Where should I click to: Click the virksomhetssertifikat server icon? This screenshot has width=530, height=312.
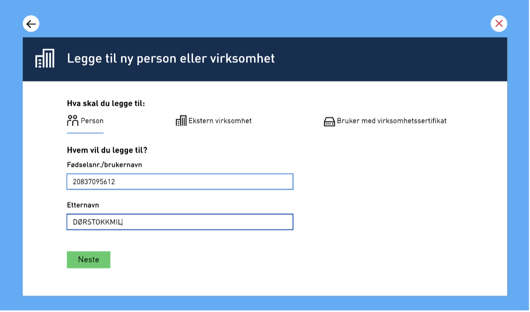point(329,121)
